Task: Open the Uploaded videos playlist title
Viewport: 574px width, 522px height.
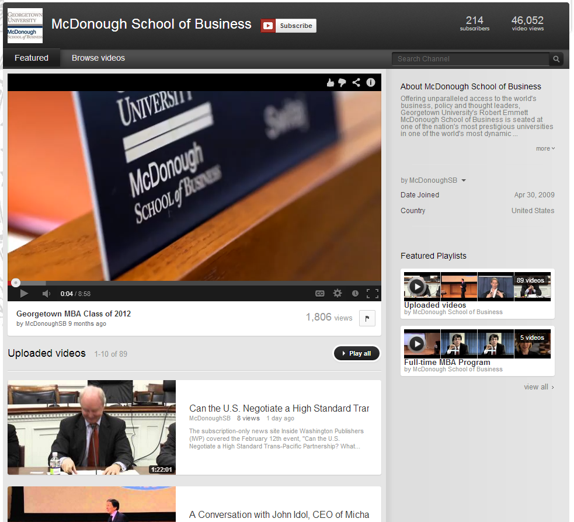Action: pyautogui.click(x=435, y=305)
